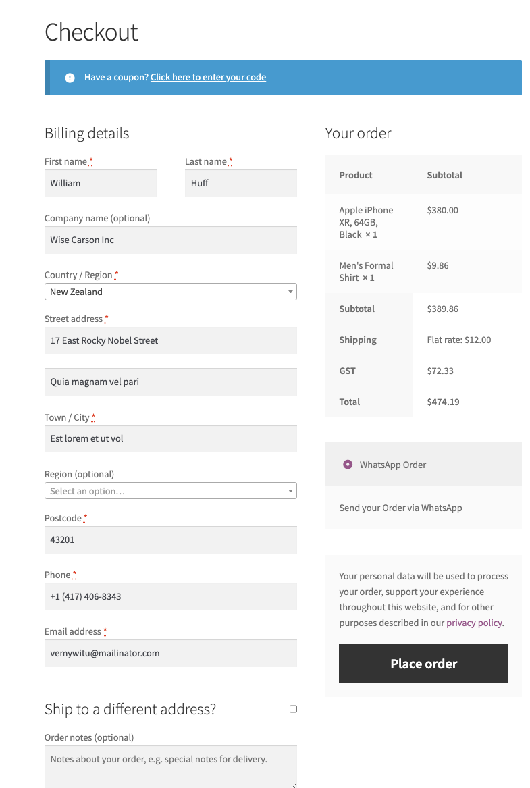Viewport: 530px width, 788px height.
Task: Click the Ship to a different address heading
Action: [130, 709]
